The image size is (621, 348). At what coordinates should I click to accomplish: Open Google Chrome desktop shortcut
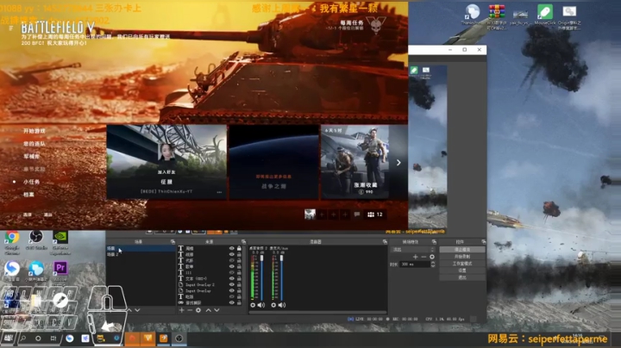click(x=12, y=242)
